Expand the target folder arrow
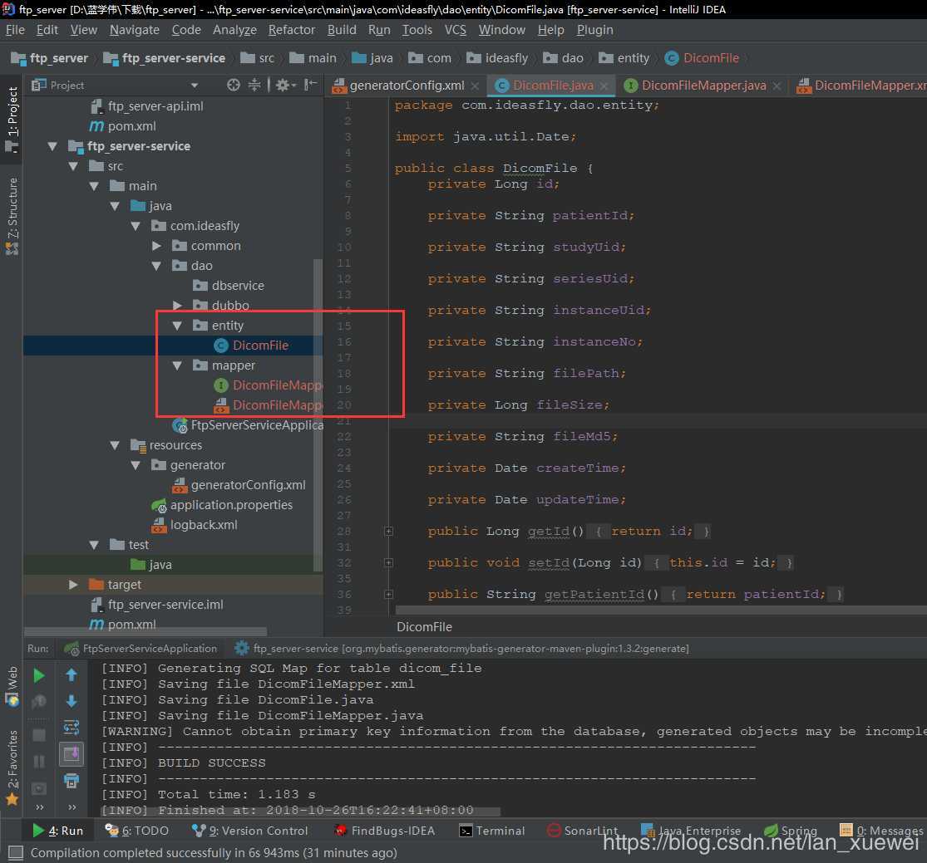Viewport: 927px width, 863px height. click(x=73, y=585)
